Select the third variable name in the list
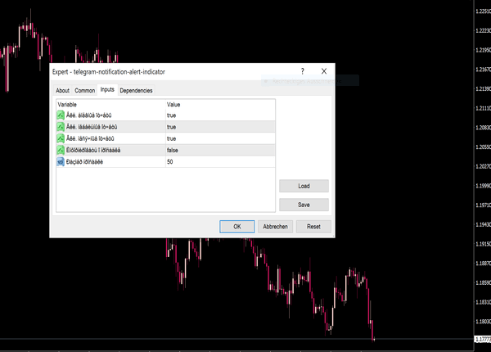Viewport: 491px width, 352px height. pyautogui.click(x=90, y=138)
